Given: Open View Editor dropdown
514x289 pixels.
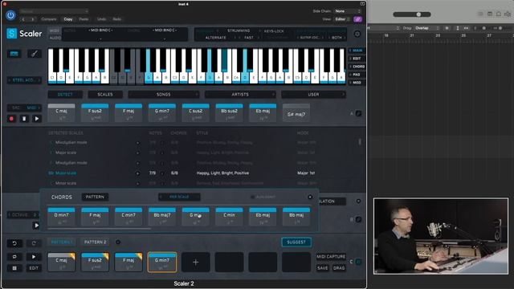Looking at the screenshot, I should point(342,19).
